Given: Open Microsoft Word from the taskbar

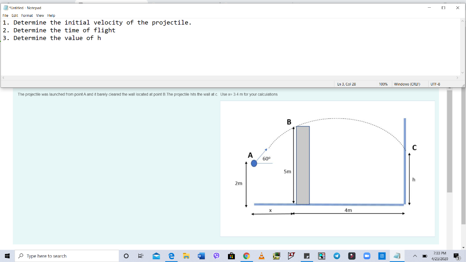Looking at the screenshot, I should pyautogui.click(x=200, y=256).
